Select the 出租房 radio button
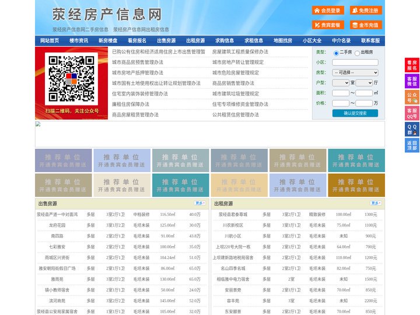420x315 pixels. (x=357, y=53)
